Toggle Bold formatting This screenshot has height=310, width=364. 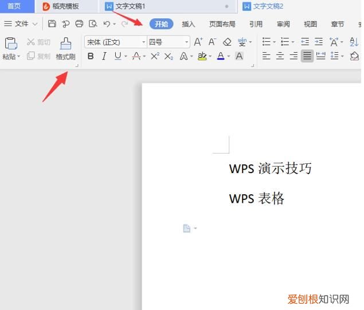coord(91,56)
